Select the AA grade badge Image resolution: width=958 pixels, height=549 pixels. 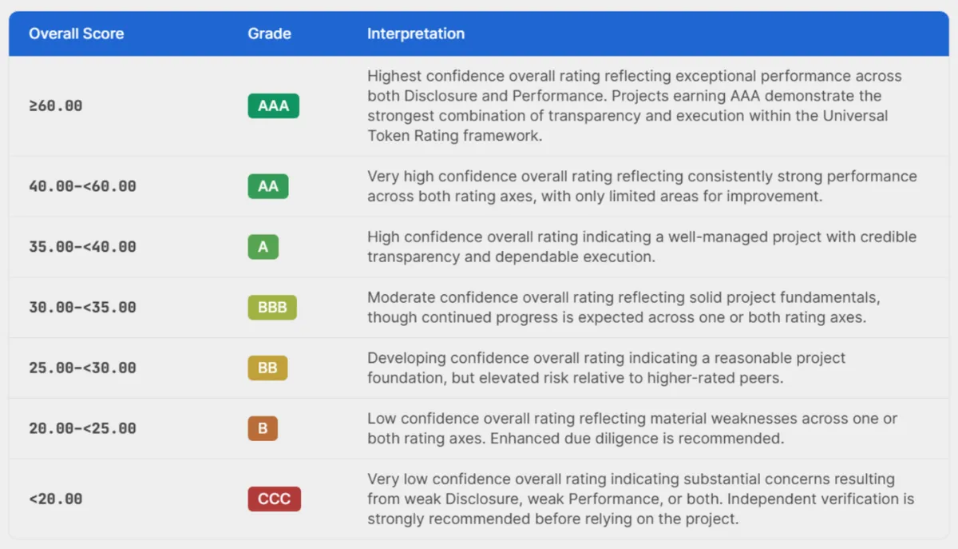(x=267, y=186)
